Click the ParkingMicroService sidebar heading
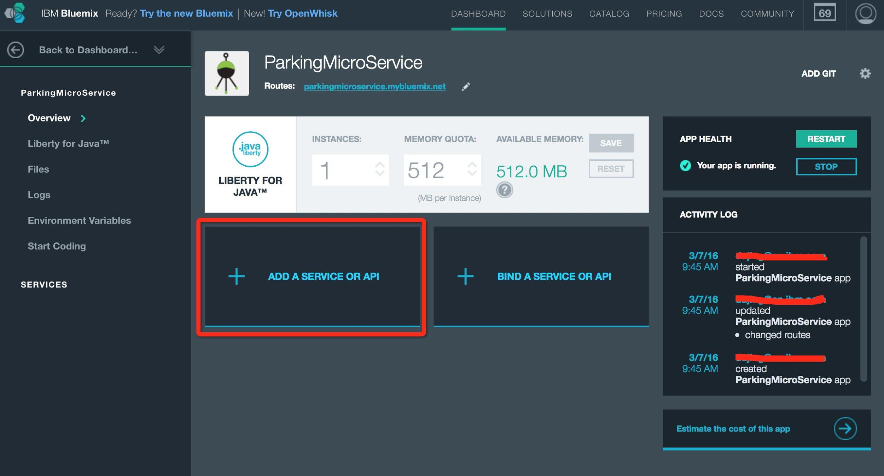This screenshot has width=884, height=476. click(x=68, y=93)
